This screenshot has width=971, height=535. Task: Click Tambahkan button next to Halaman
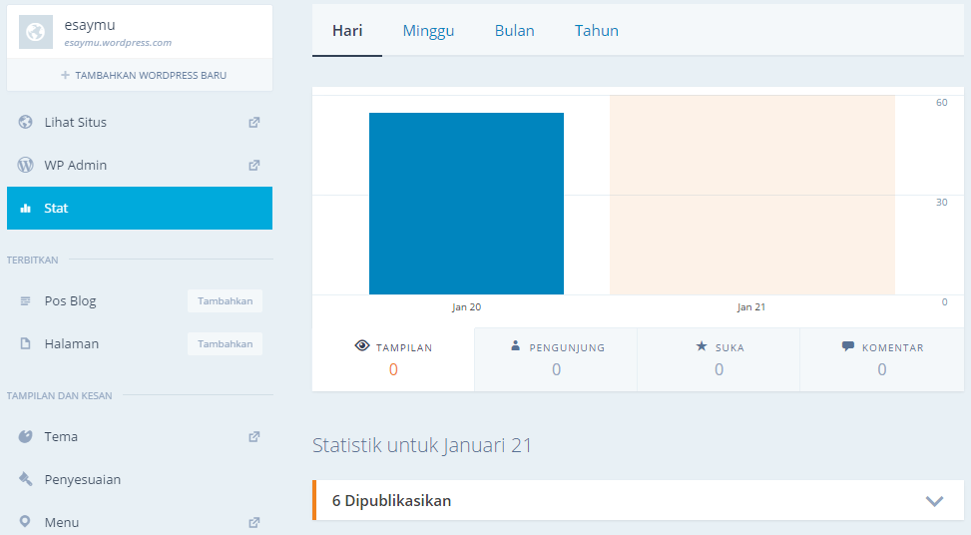coord(225,343)
